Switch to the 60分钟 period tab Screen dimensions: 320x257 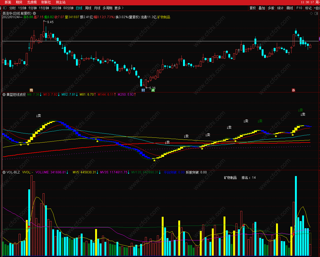(68, 8)
